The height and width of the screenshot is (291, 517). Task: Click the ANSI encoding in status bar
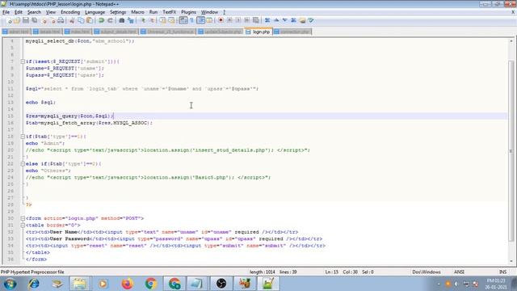459,272
